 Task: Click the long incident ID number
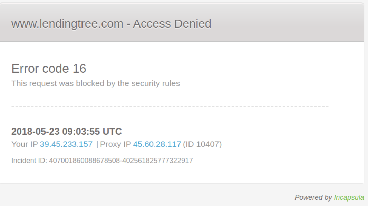coord(121,160)
